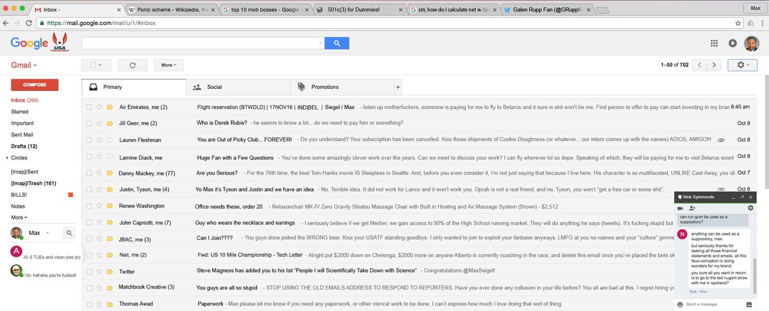This screenshot has width=769, height=311.
Task: Refresh the inbox with the reload icon
Action: (x=133, y=65)
